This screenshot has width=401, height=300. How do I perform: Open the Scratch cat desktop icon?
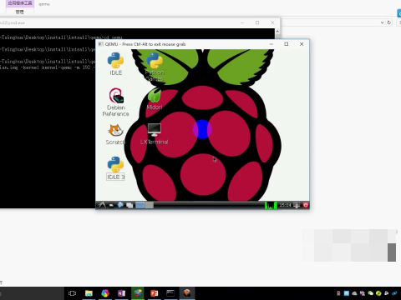point(115,134)
